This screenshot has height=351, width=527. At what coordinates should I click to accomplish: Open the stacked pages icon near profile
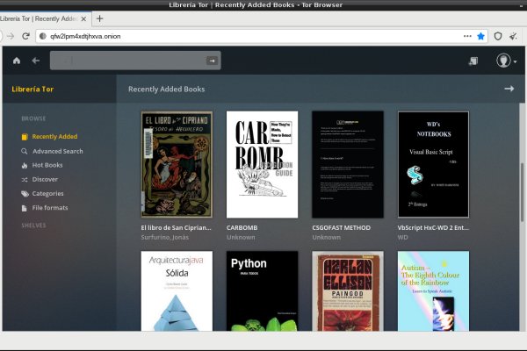[x=473, y=61]
